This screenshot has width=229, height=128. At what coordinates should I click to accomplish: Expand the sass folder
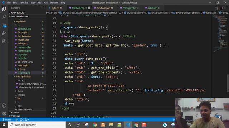[x=20, y=106]
